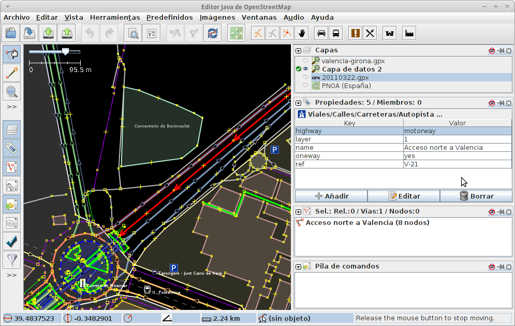Viewport: 515px width, 326px height.
Task: Open the Herramientas menu
Action: (x=115, y=17)
